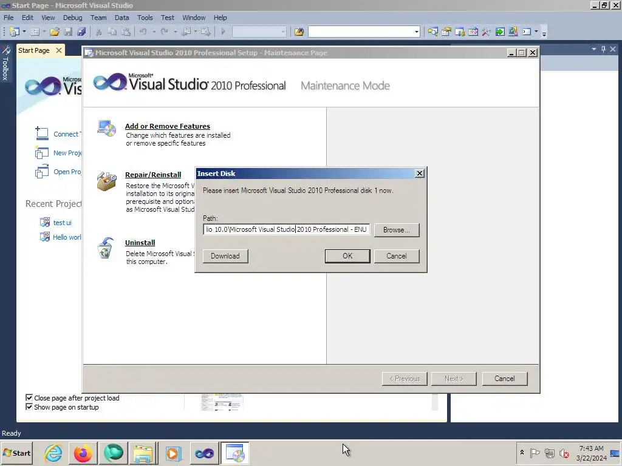Screen dimensions: 622x466
Task: Click the Add or Remove Features link
Action: [168, 126]
